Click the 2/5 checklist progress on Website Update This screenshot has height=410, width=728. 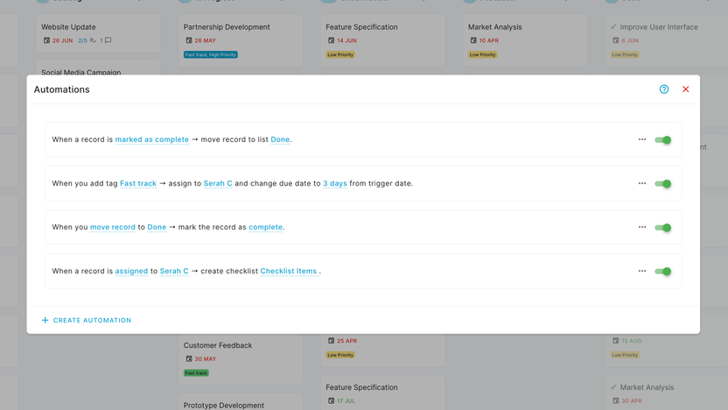[x=87, y=40]
